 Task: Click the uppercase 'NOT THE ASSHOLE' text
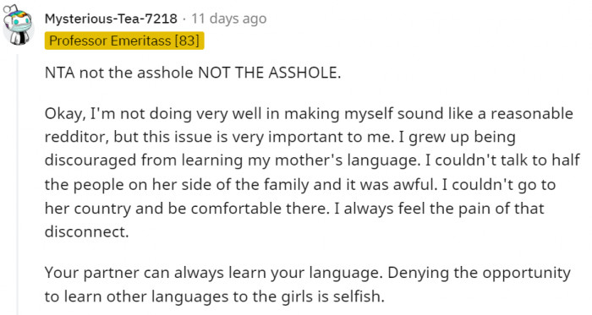(x=269, y=73)
